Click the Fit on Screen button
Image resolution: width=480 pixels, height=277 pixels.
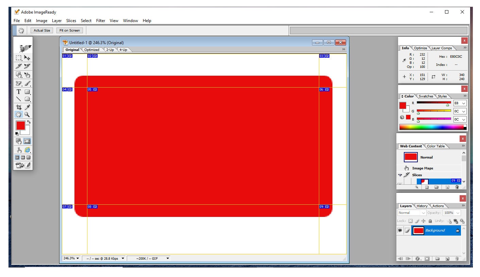point(70,31)
